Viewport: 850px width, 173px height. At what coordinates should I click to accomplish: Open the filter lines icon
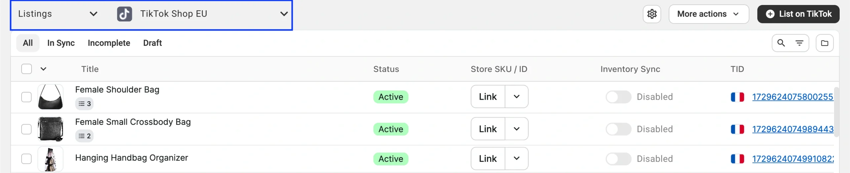[799, 43]
